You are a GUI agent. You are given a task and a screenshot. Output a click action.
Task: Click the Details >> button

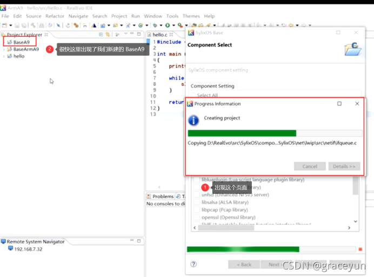coord(344,166)
